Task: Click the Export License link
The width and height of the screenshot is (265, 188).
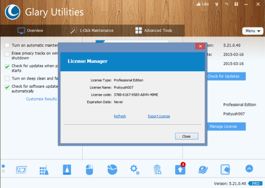Action: 159,116
